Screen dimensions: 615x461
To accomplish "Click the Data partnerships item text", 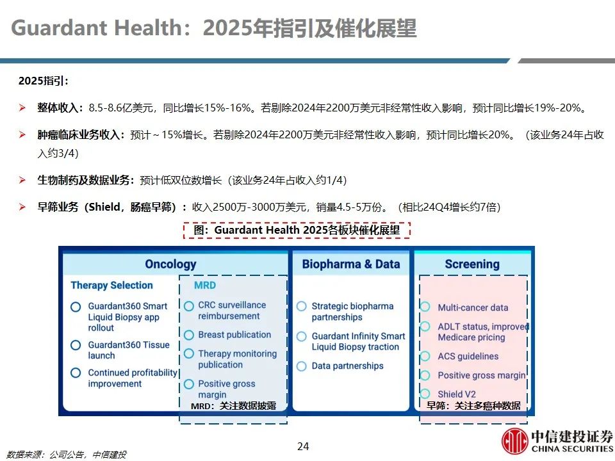I will [347, 366].
